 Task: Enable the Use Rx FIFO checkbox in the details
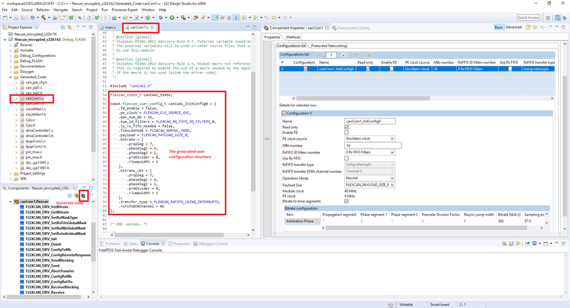click(x=347, y=158)
